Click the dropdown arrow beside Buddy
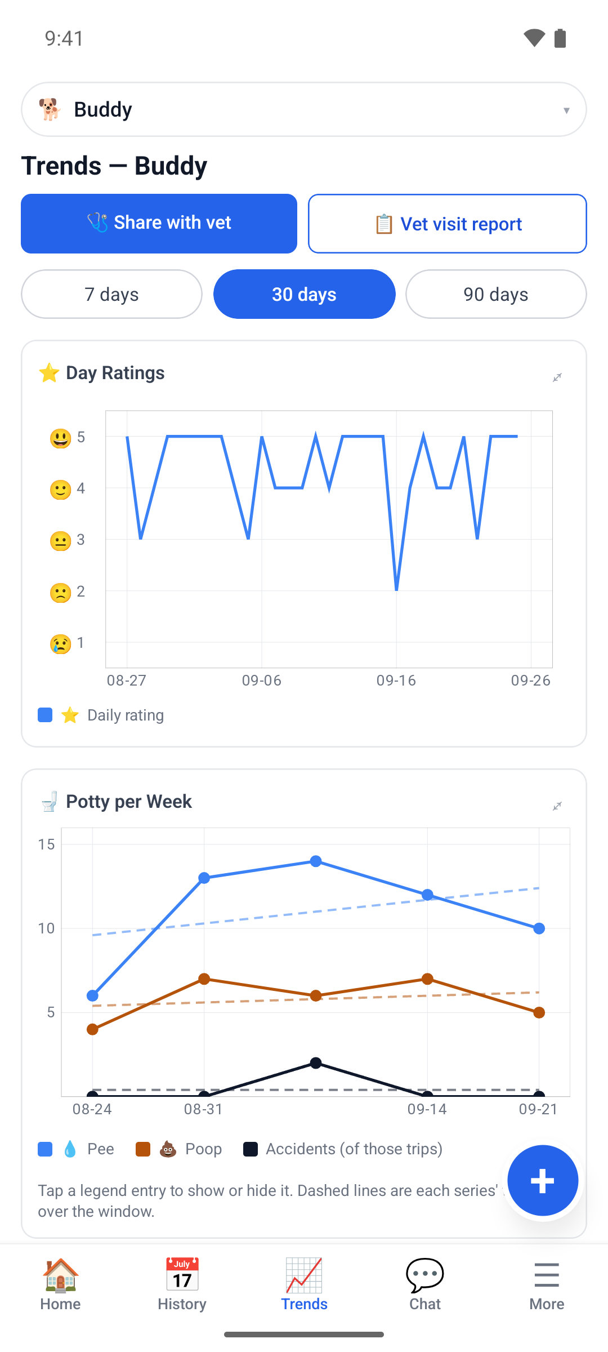608x1352 pixels. pos(566,110)
